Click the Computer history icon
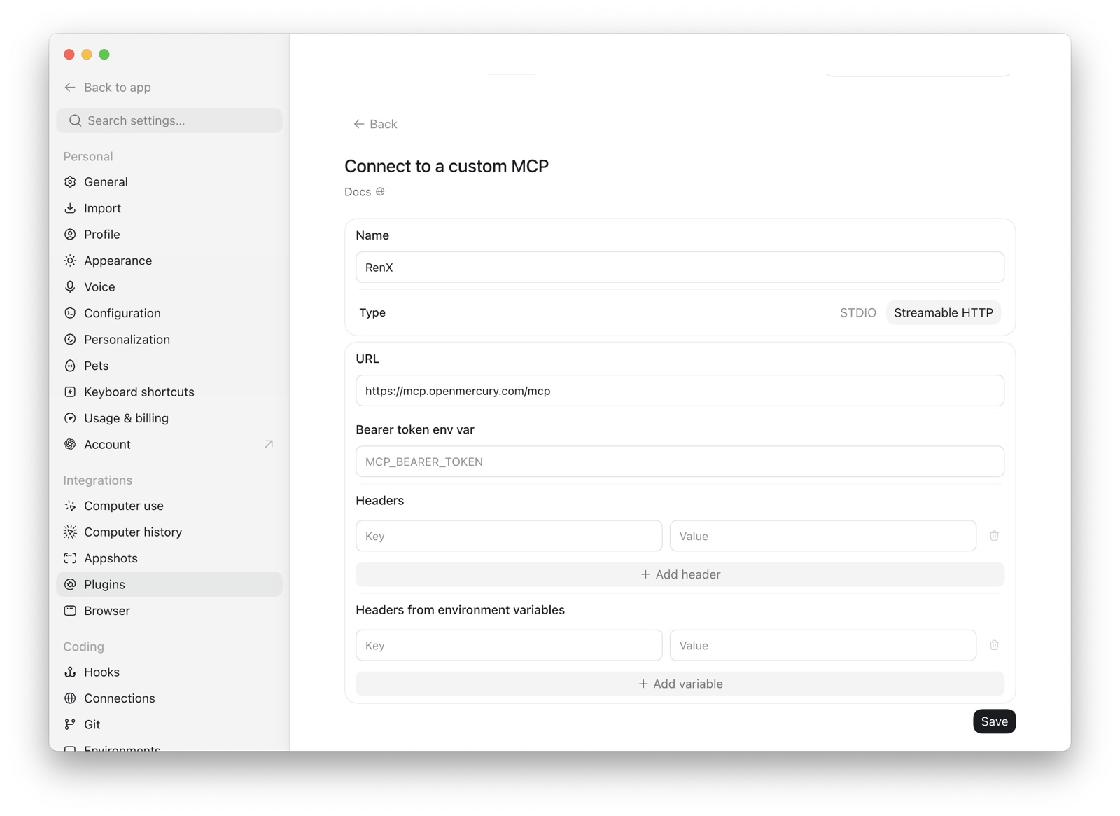1120x816 pixels. pyautogui.click(x=70, y=532)
